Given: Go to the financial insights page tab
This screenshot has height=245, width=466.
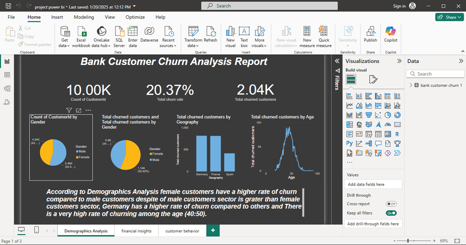Looking at the screenshot, I should 137,231.
